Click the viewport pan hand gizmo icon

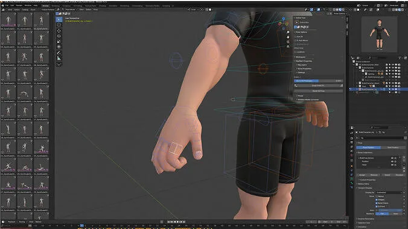pos(288,37)
